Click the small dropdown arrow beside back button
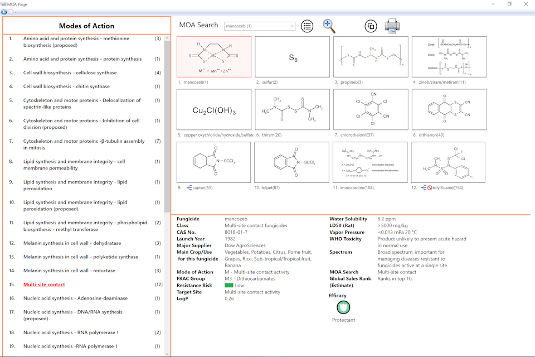Viewport: 535px width, 357px height. click(16, 12)
